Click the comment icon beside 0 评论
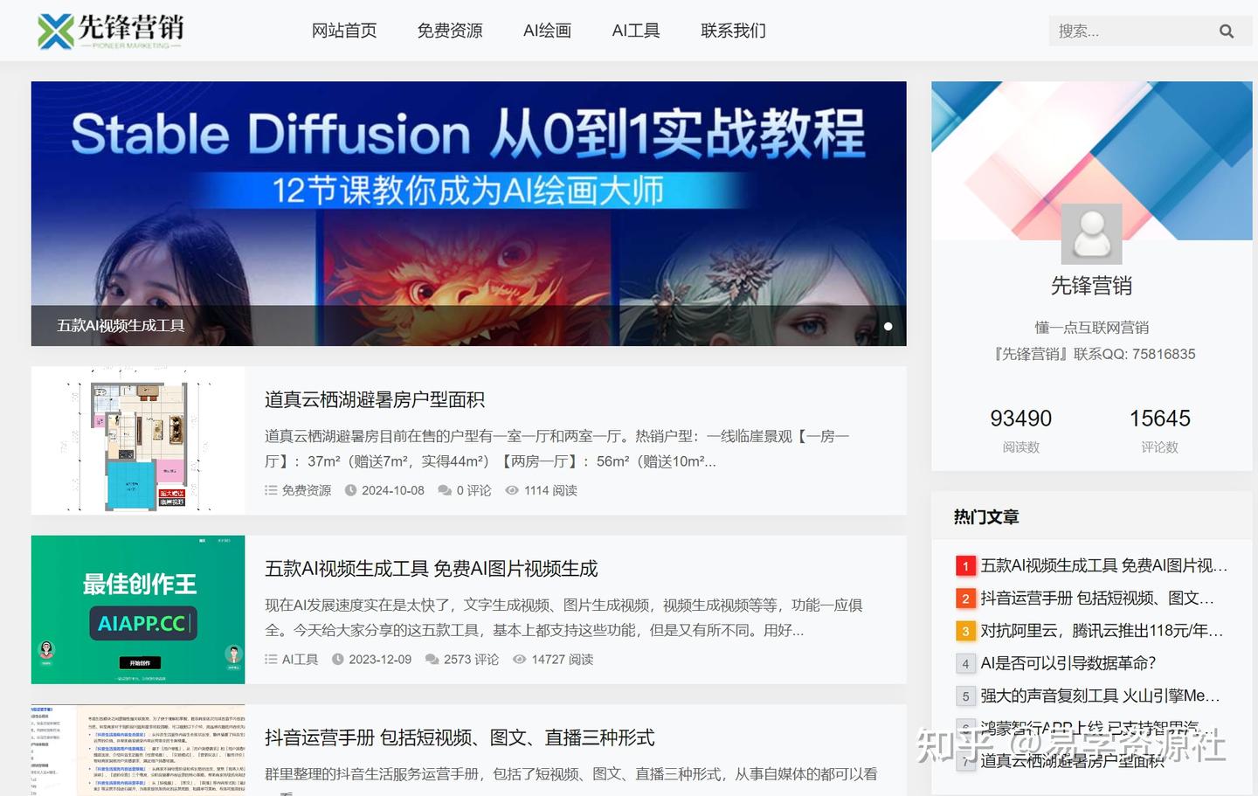The image size is (1258, 796). (445, 490)
